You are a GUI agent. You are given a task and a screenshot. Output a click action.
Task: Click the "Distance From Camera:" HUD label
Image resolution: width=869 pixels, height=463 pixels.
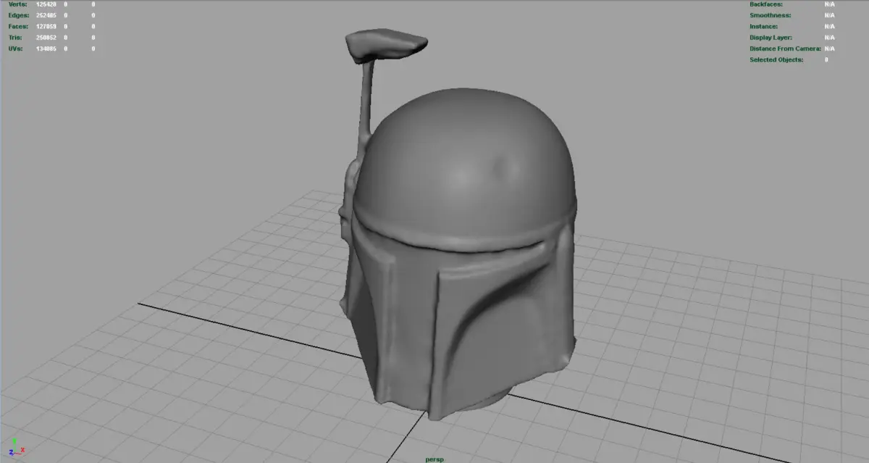785,49
